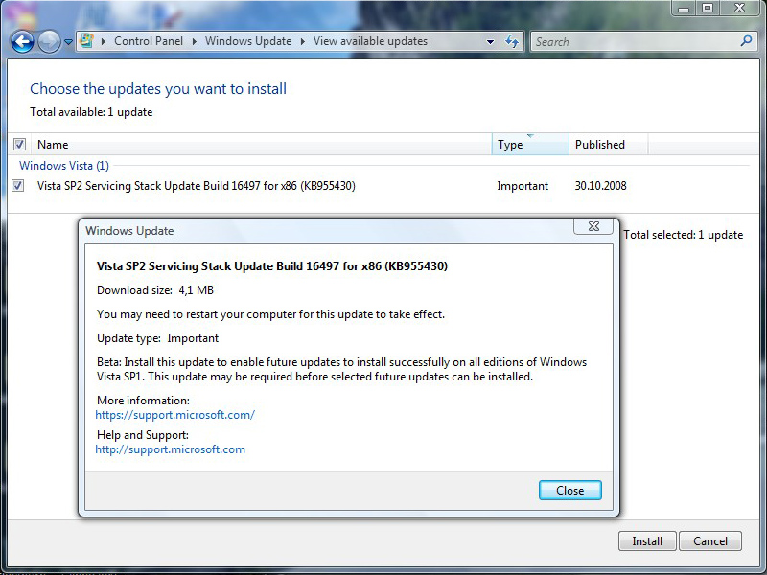Screen dimensions: 767x575
Task: Toggle the select-all checkbox in header
Action: 19,145
